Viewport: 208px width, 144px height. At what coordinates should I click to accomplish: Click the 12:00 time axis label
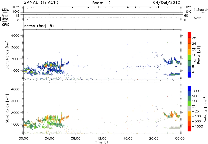(102, 139)
